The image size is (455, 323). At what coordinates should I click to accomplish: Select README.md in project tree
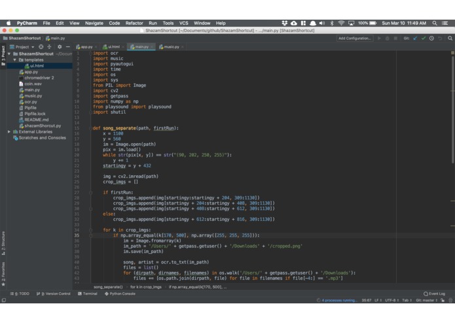tap(36, 120)
